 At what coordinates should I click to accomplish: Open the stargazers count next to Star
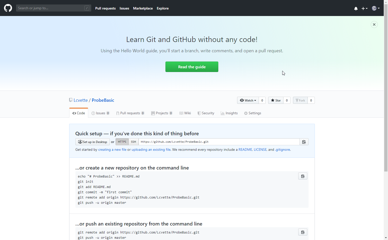pyautogui.click(x=287, y=100)
